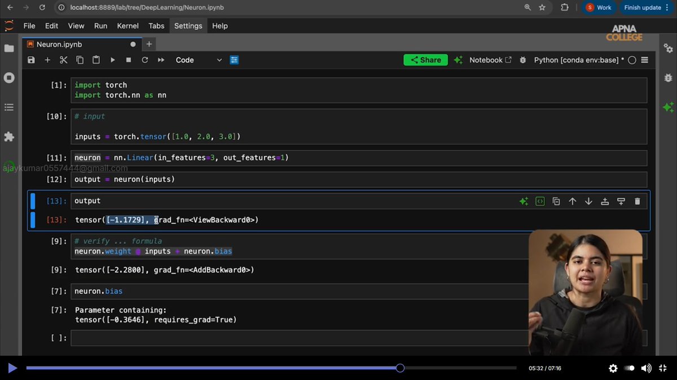Screen dimensions: 677x380
Task: Open the file browser folder icon in left sidebar
Action: tap(9, 48)
